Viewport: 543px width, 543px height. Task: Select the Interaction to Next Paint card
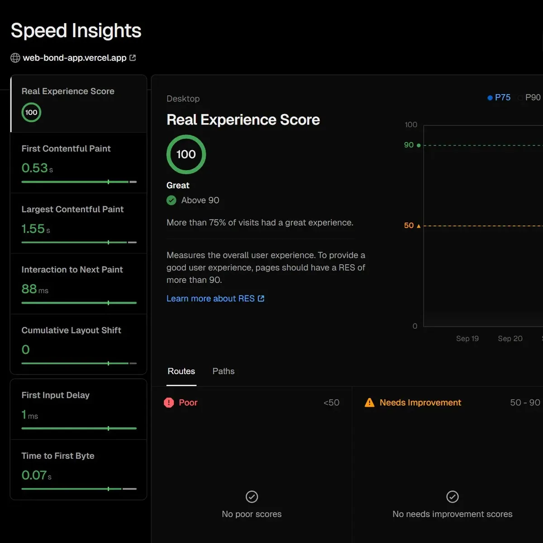tap(79, 284)
